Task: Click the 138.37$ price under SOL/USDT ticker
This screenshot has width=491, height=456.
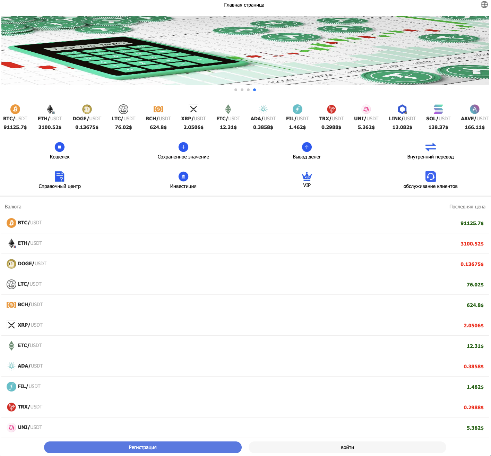Action: click(x=438, y=127)
